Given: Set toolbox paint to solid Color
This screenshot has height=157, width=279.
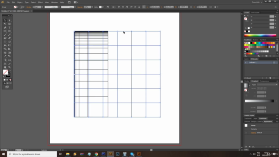Looking at the screenshot, I should (x=5, y=80).
